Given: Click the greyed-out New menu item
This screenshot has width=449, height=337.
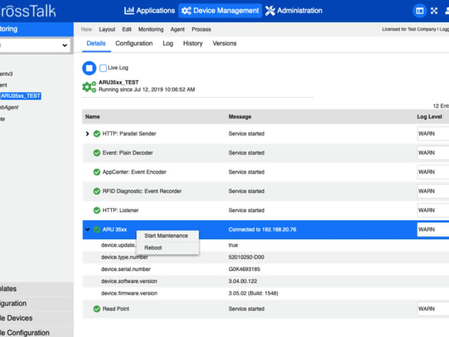Looking at the screenshot, I should click(x=87, y=29).
